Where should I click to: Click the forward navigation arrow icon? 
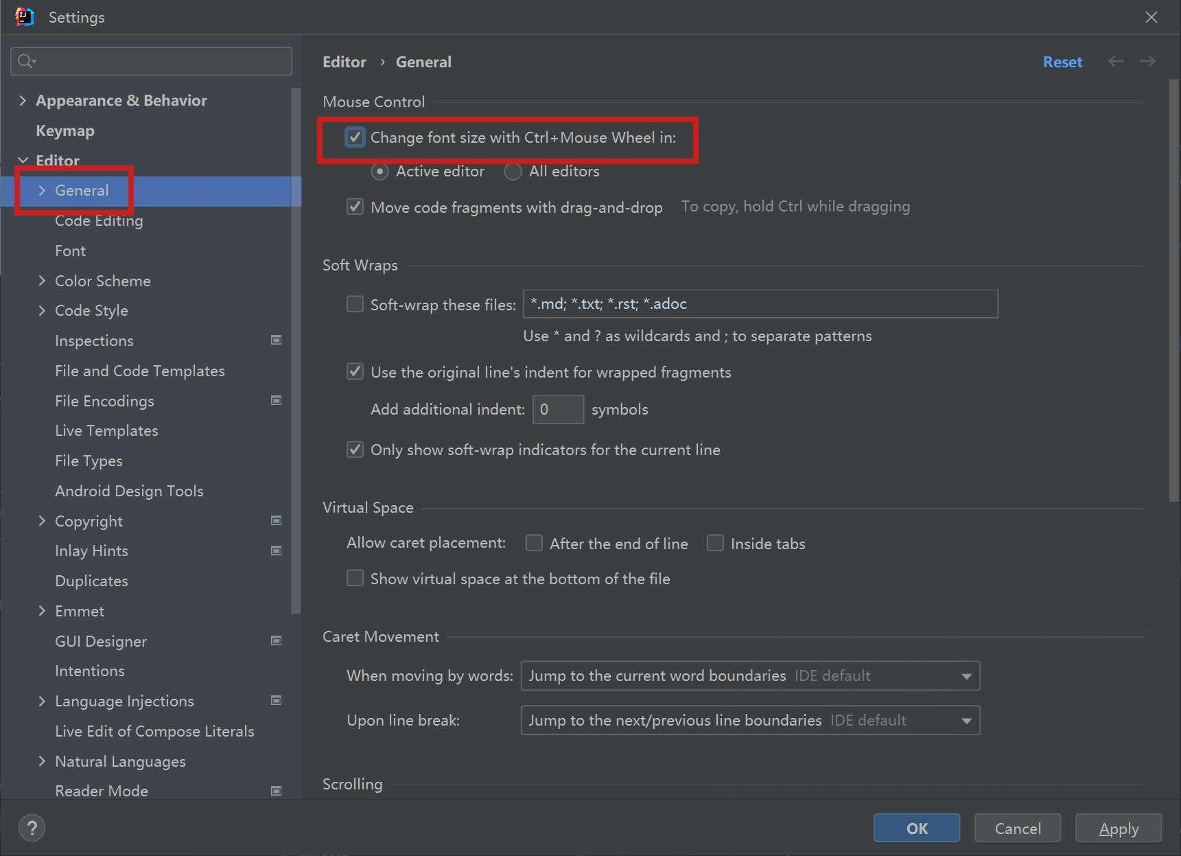coord(1147,62)
